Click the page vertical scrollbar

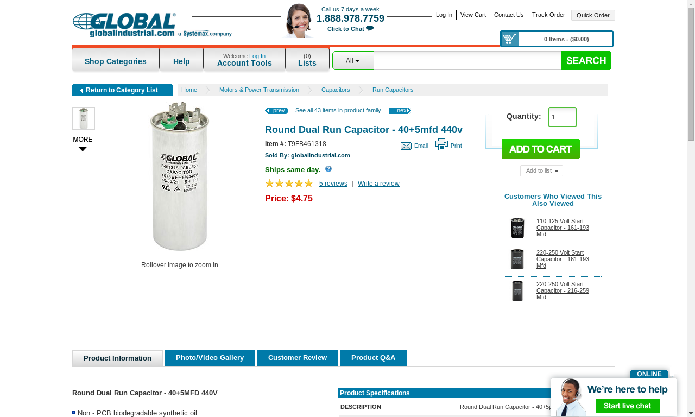click(691, 208)
